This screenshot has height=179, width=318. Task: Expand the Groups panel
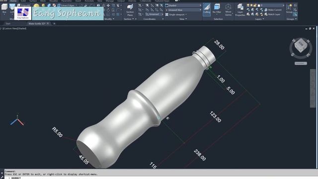tap(292, 19)
